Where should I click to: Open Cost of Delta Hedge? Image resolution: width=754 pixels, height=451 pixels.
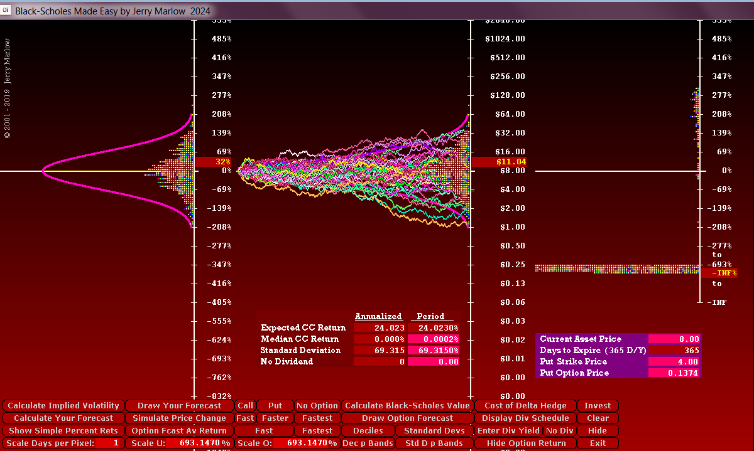coord(525,406)
